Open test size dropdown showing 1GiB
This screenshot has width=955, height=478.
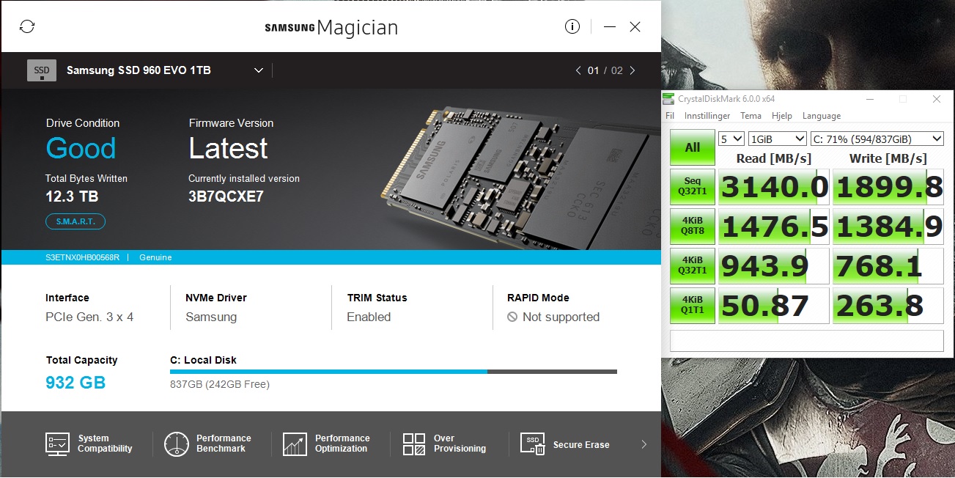click(x=777, y=139)
